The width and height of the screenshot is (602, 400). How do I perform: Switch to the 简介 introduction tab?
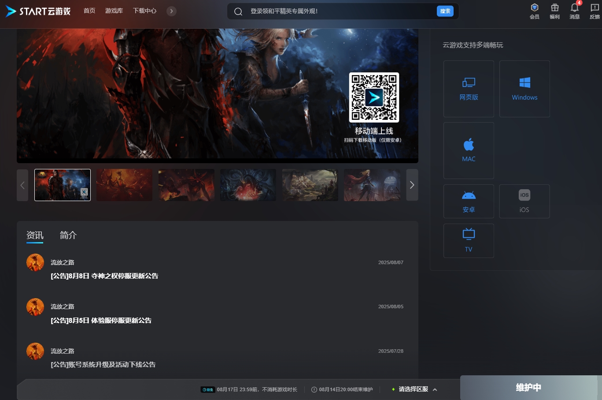click(x=68, y=236)
